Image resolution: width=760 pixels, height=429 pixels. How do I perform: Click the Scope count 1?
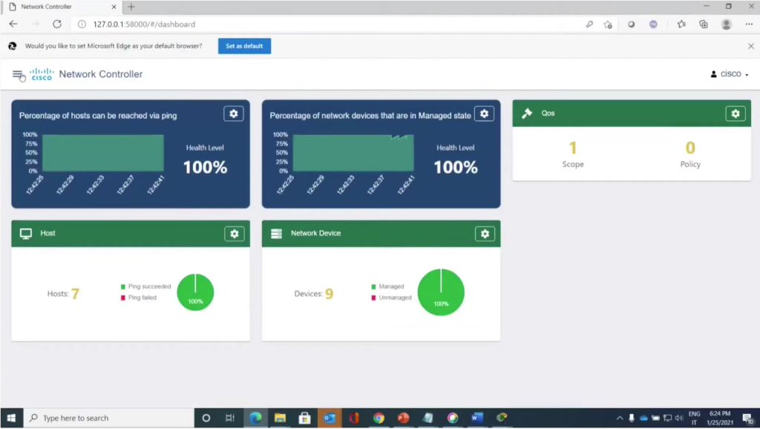pos(573,148)
